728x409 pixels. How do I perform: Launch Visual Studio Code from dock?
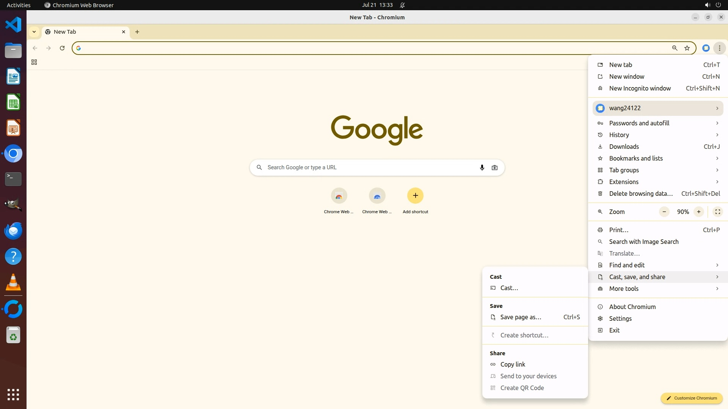(13, 25)
